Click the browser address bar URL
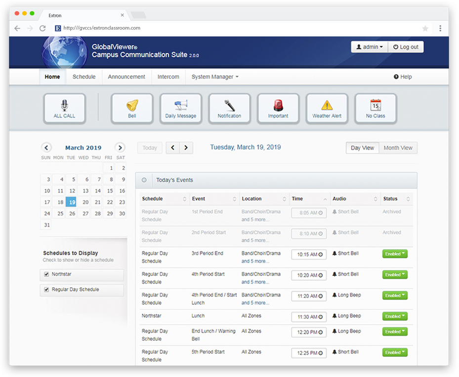The height and width of the screenshot is (377, 459). (102, 28)
